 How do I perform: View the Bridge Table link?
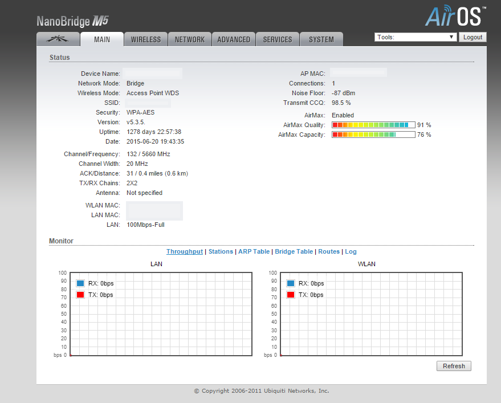point(294,251)
